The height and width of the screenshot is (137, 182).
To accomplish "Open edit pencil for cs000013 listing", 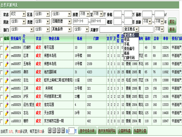I will [x=7, y=121].
